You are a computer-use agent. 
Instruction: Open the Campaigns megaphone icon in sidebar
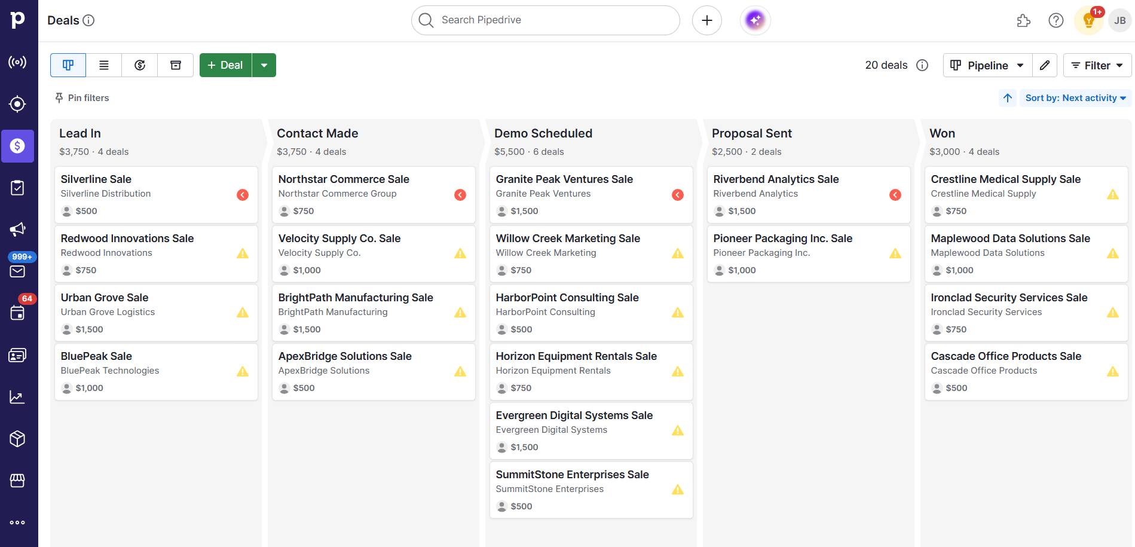tap(18, 229)
